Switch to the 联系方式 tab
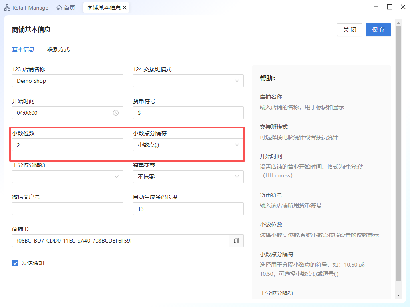 click(58, 50)
